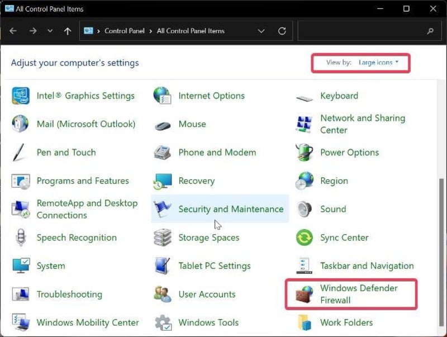Click the address bar Control Panel icon

pos(88,31)
